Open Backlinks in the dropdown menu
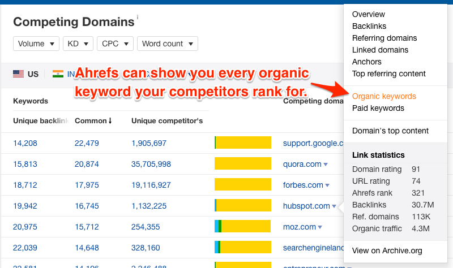The width and height of the screenshot is (453, 268). (369, 26)
